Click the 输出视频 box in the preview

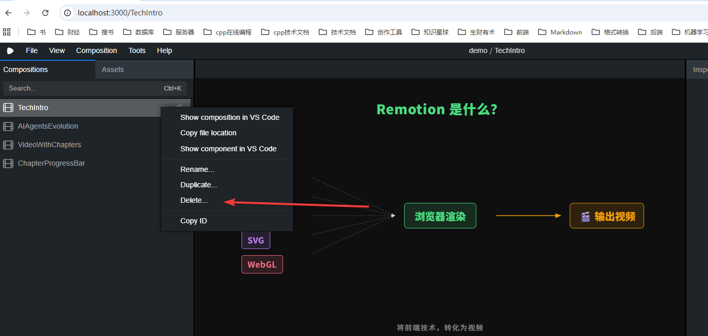[x=607, y=216]
